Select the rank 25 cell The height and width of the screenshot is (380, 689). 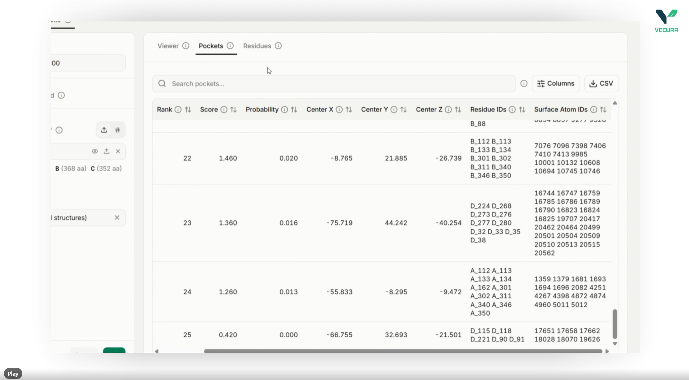[x=187, y=335]
